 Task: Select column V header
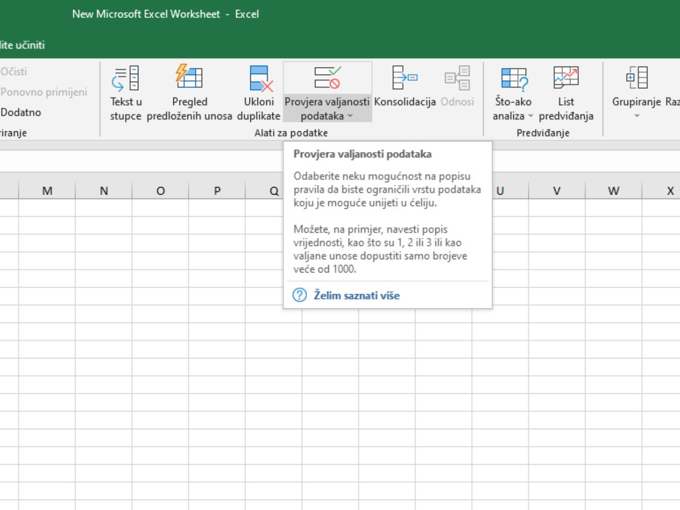click(x=557, y=191)
